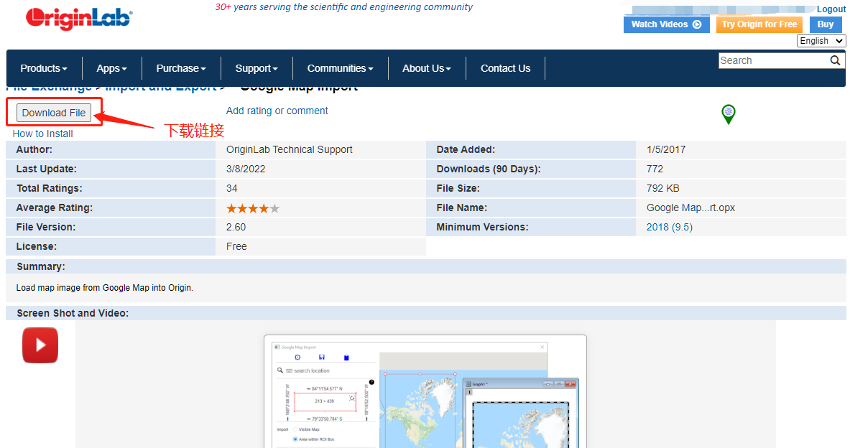Image resolution: width=850 pixels, height=448 pixels.
Task: Click the green Google Map pin icon
Action: 729,114
